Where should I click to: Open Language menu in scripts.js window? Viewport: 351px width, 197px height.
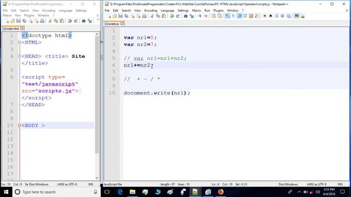click(167, 10)
